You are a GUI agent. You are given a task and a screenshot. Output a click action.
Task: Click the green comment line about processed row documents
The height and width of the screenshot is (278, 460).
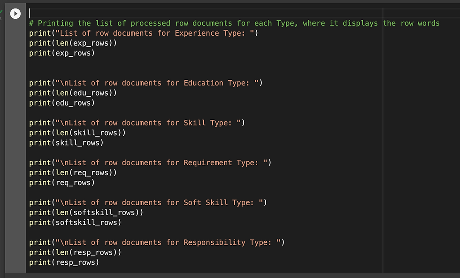[x=234, y=23]
